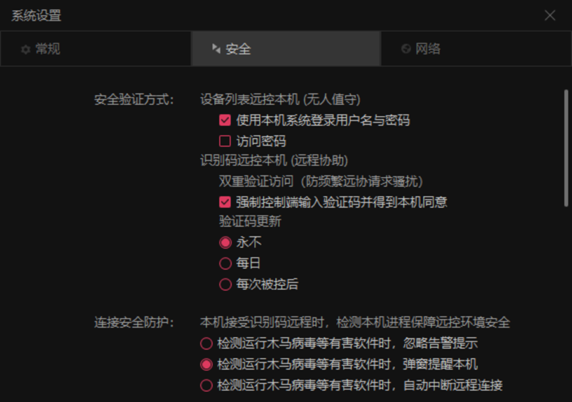Choose 每次被控后 for code updates
This screenshot has width=572, height=402.
(x=226, y=285)
